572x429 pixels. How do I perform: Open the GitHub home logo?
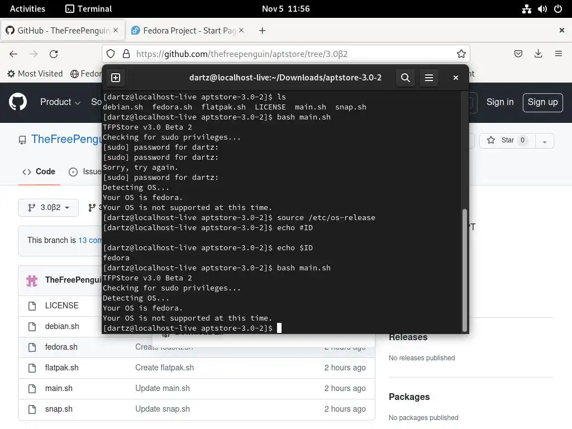point(18,102)
